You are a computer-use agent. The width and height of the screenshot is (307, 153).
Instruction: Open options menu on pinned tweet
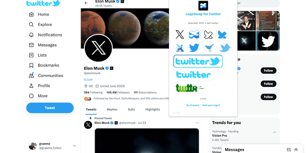[197, 123]
